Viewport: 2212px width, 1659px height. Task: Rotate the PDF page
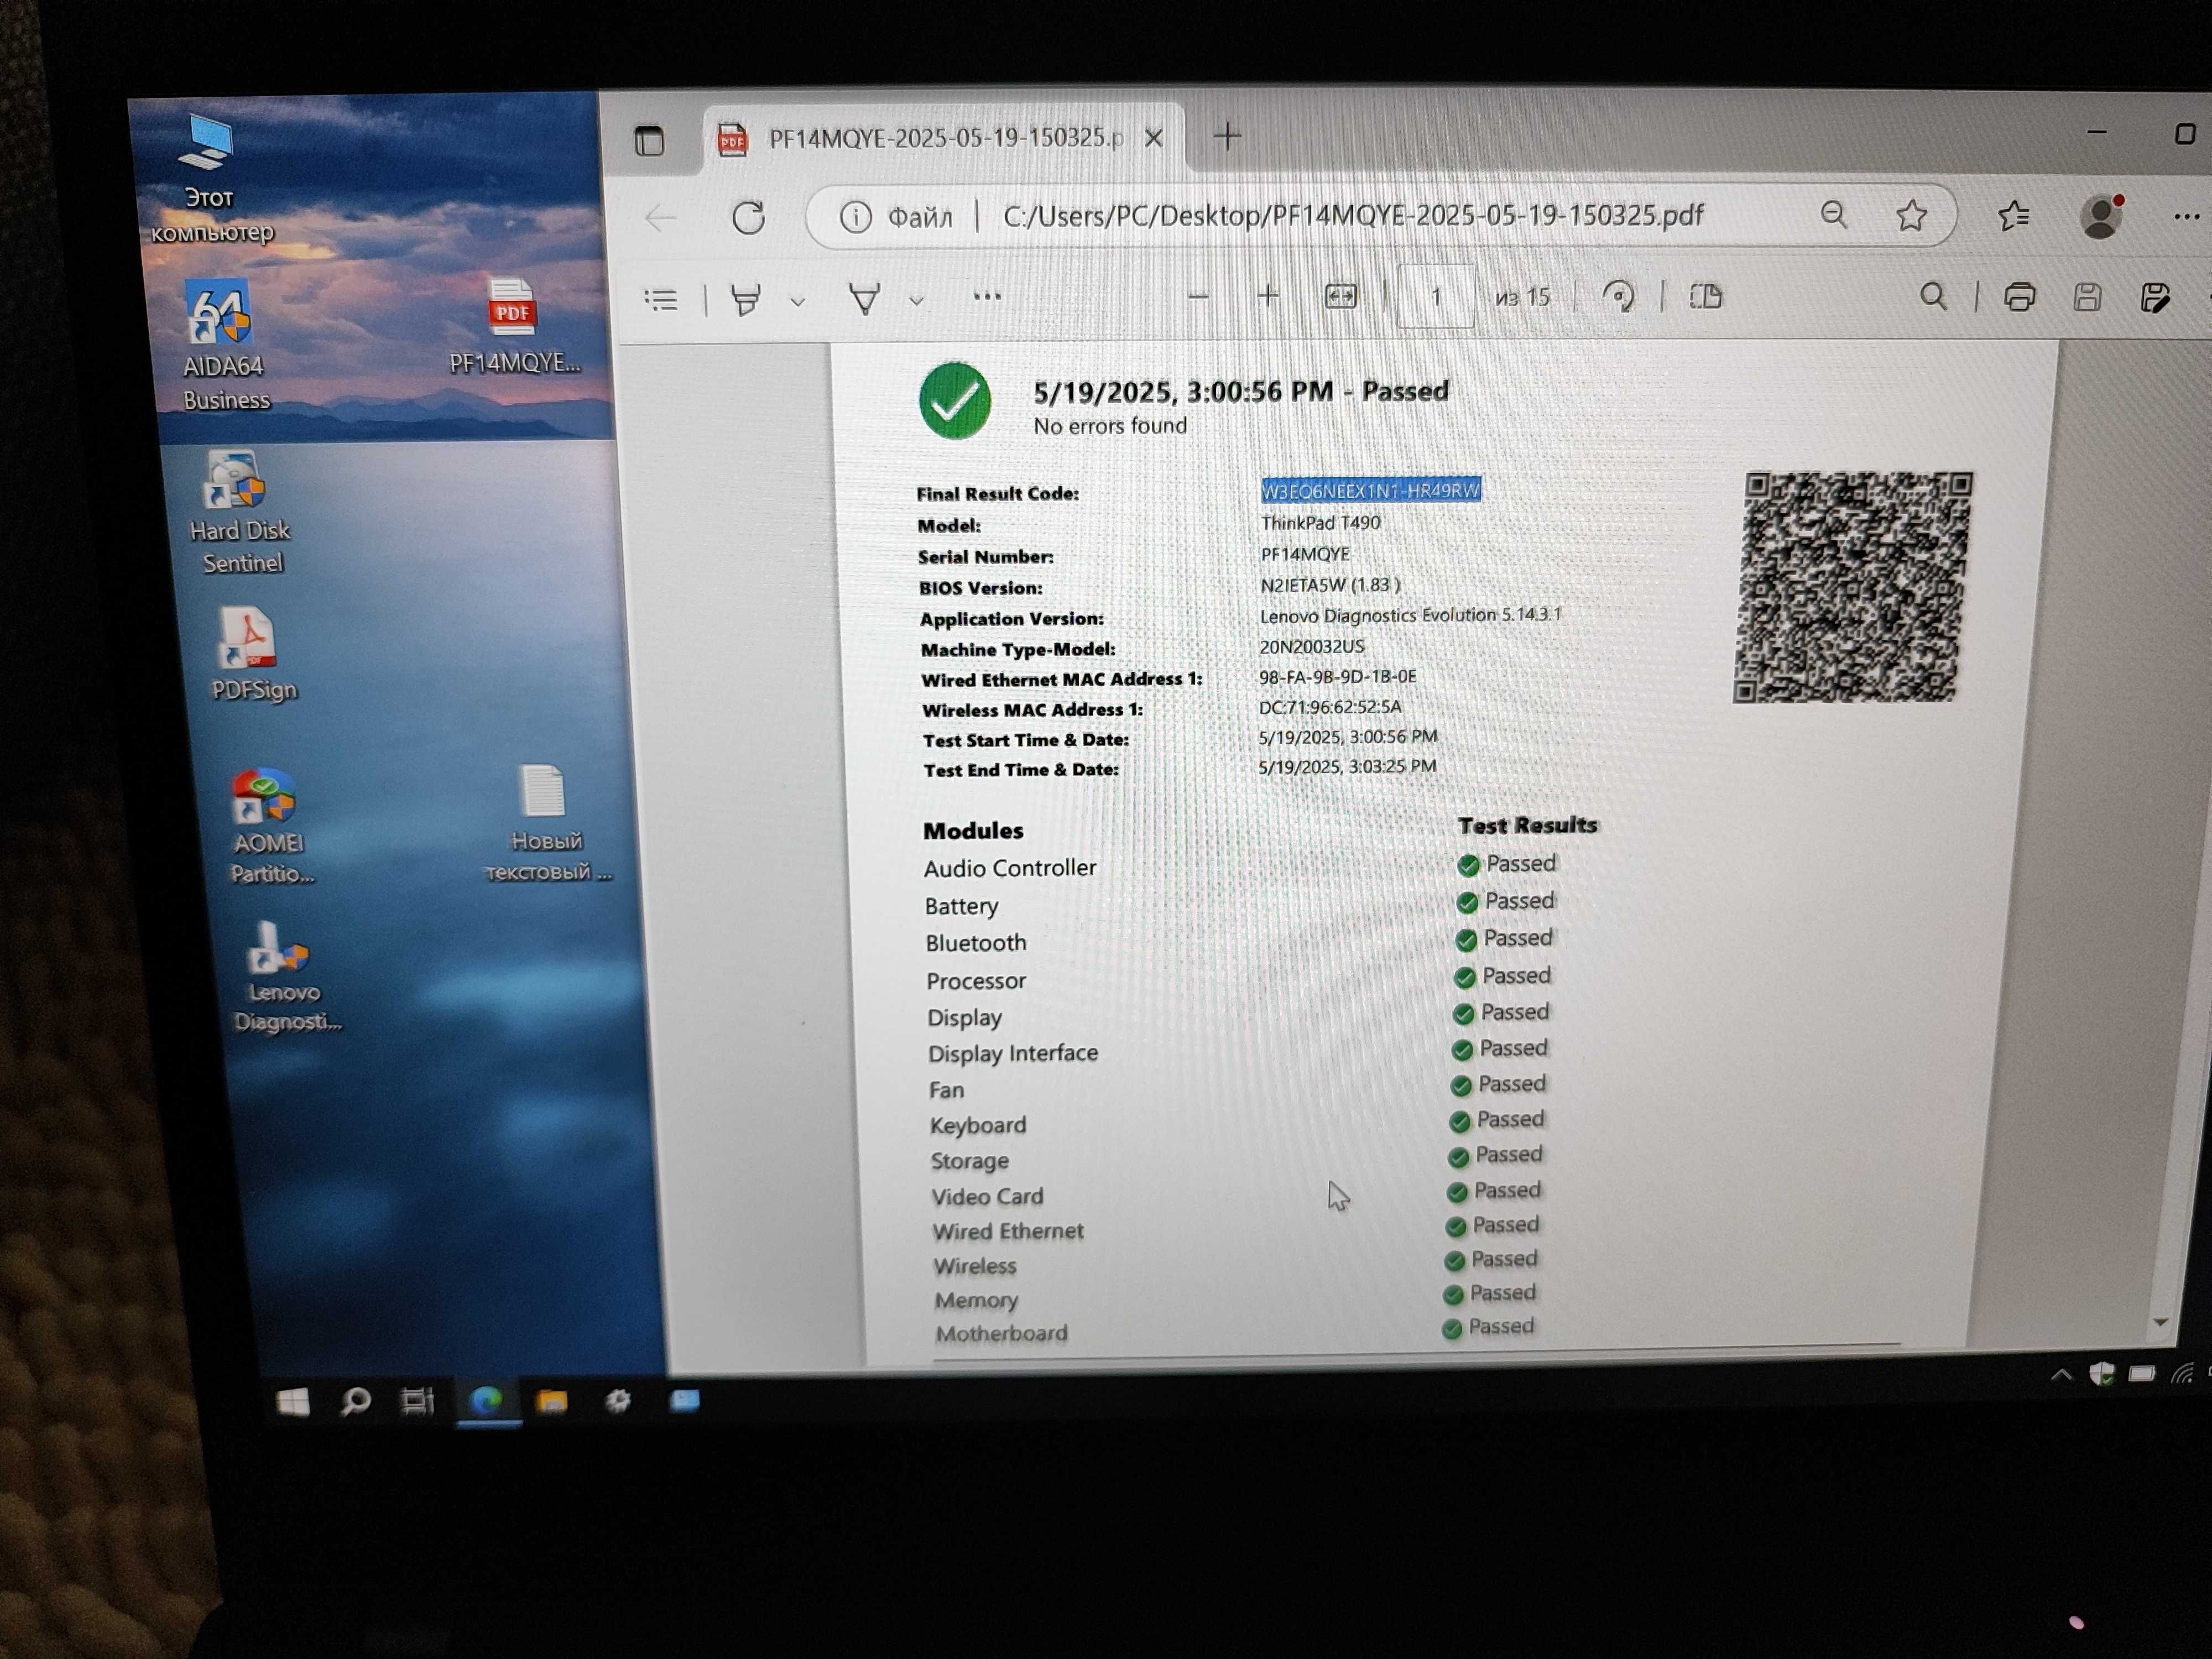pyautogui.click(x=1618, y=296)
